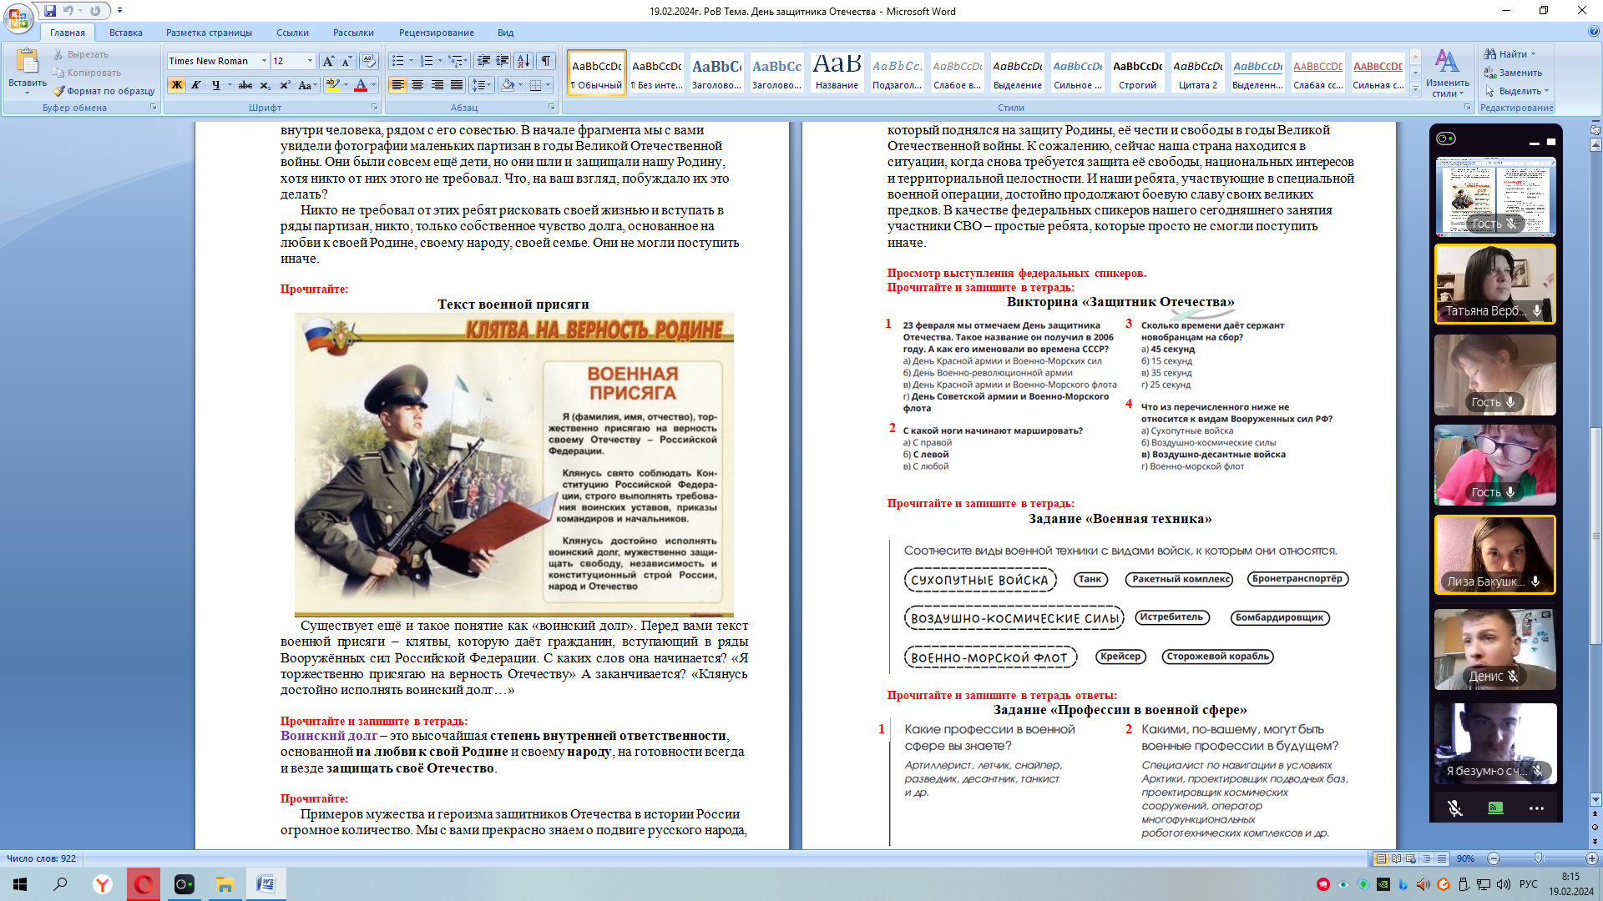The width and height of the screenshot is (1603, 901).
Task: Apply the Название style
Action: [837, 73]
